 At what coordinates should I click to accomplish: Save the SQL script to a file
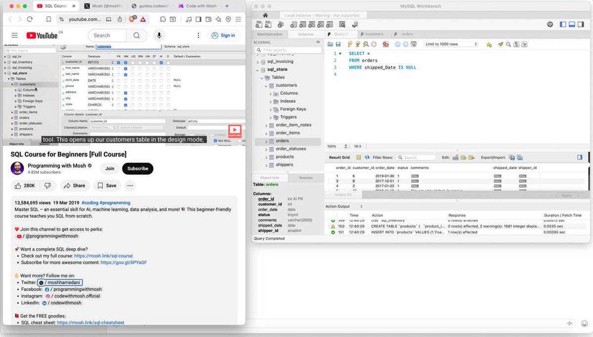pos(338,44)
